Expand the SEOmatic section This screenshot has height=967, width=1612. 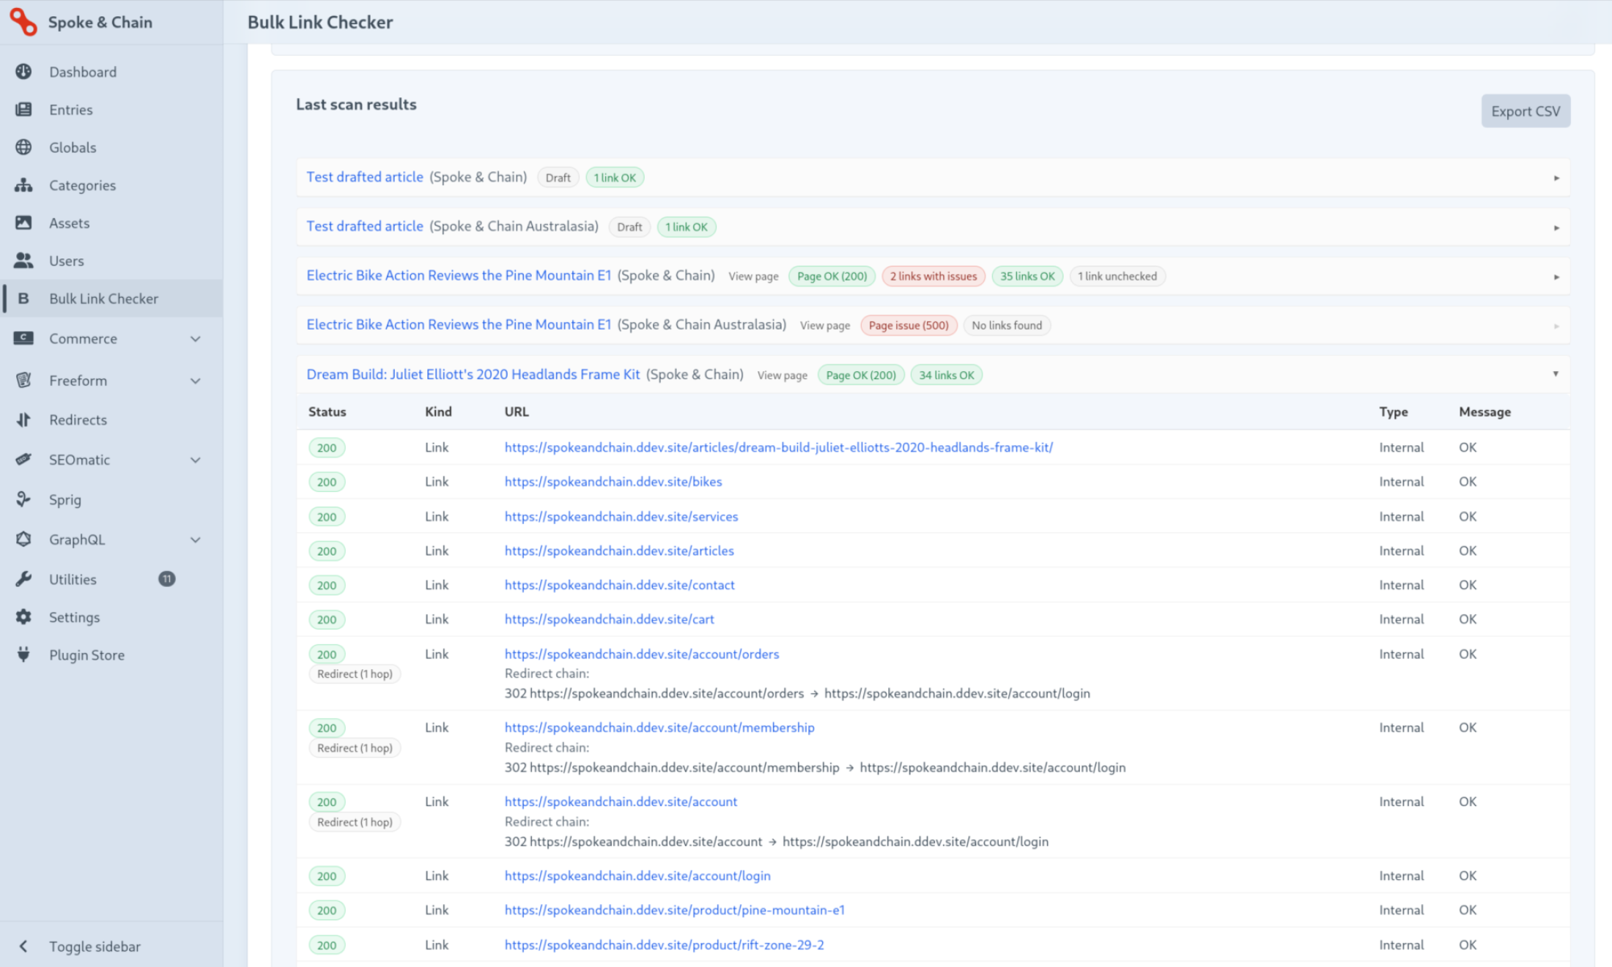[195, 460]
